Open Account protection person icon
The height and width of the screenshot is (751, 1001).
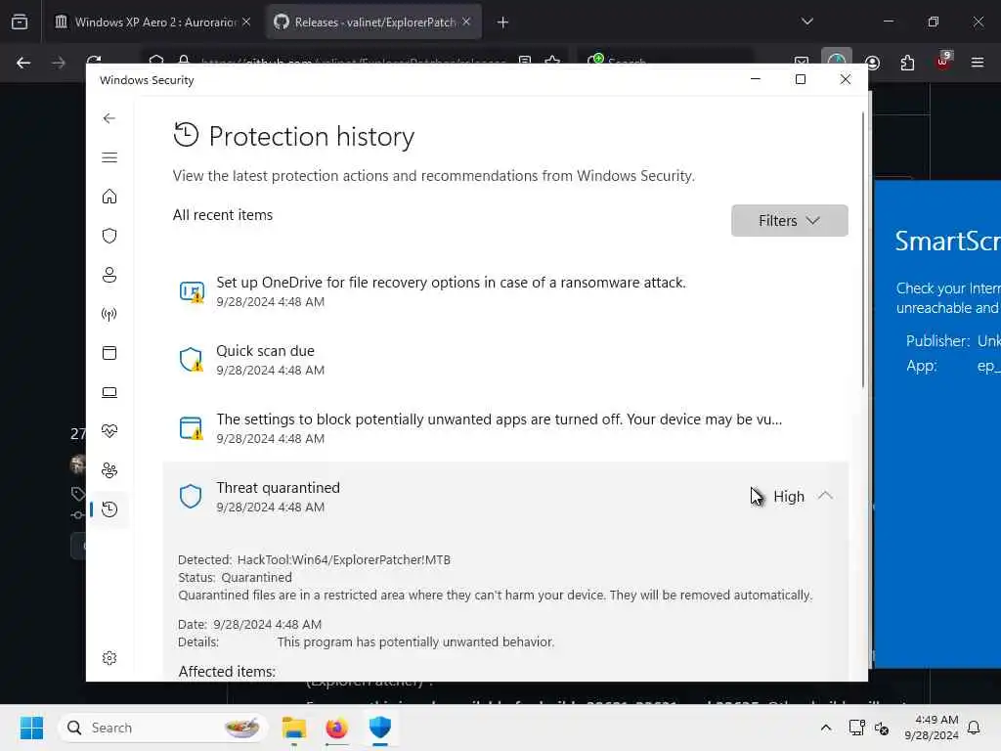(109, 275)
